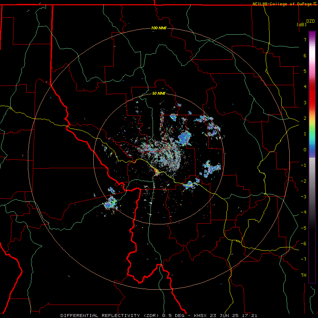This screenshot has width=318, height=318.
Task: Click the 100 NMI range ring label
Action: (x=159, y=28)
